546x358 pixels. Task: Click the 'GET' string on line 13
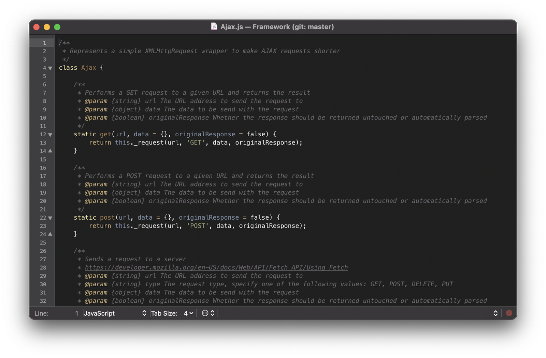[196, 143]
